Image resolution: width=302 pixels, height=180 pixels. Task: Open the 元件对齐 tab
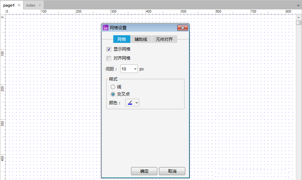164,39
